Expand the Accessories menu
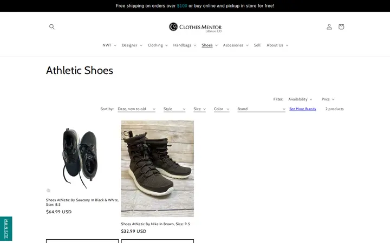This screenshot has height=243, width=390. [x=236, y=45]
